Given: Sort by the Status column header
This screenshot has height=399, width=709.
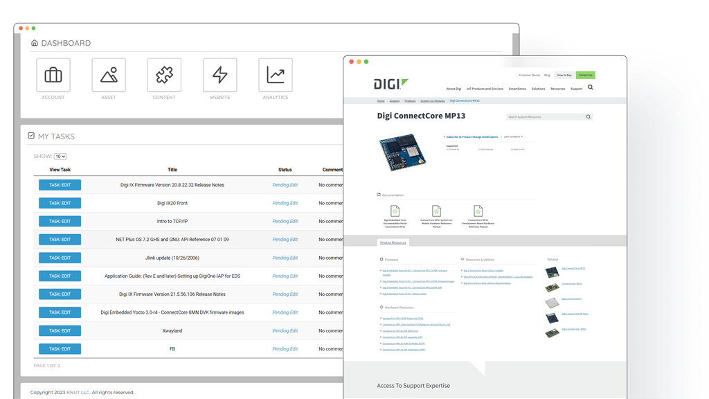Looking at the screenshot, I should pos(285,170).
